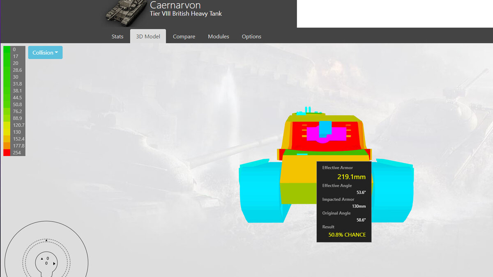Click the cyan gun barrel on the mantlet
Image resolution: width=493 pixels, height=277 pixels.
(x=325, y=129)
